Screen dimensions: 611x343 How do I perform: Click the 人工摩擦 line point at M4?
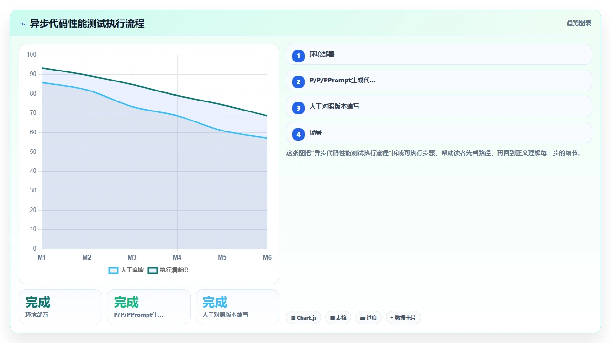pyautogui.click(x=177, y=116)
